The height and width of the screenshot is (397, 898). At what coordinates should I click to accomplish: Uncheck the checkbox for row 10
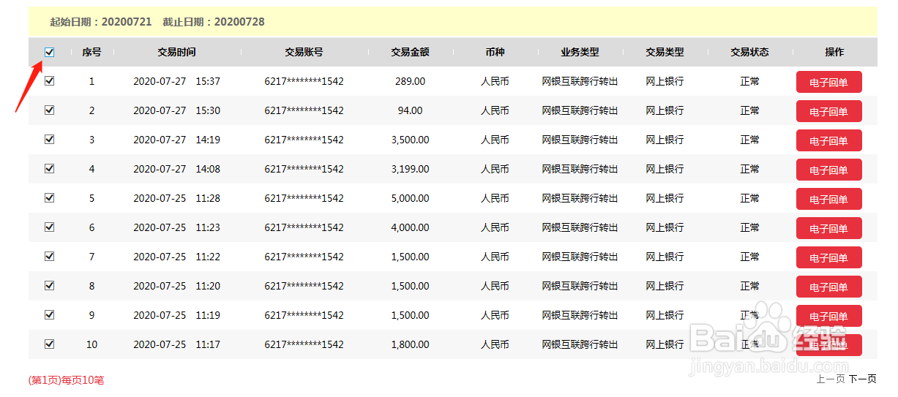coord(49,344)
